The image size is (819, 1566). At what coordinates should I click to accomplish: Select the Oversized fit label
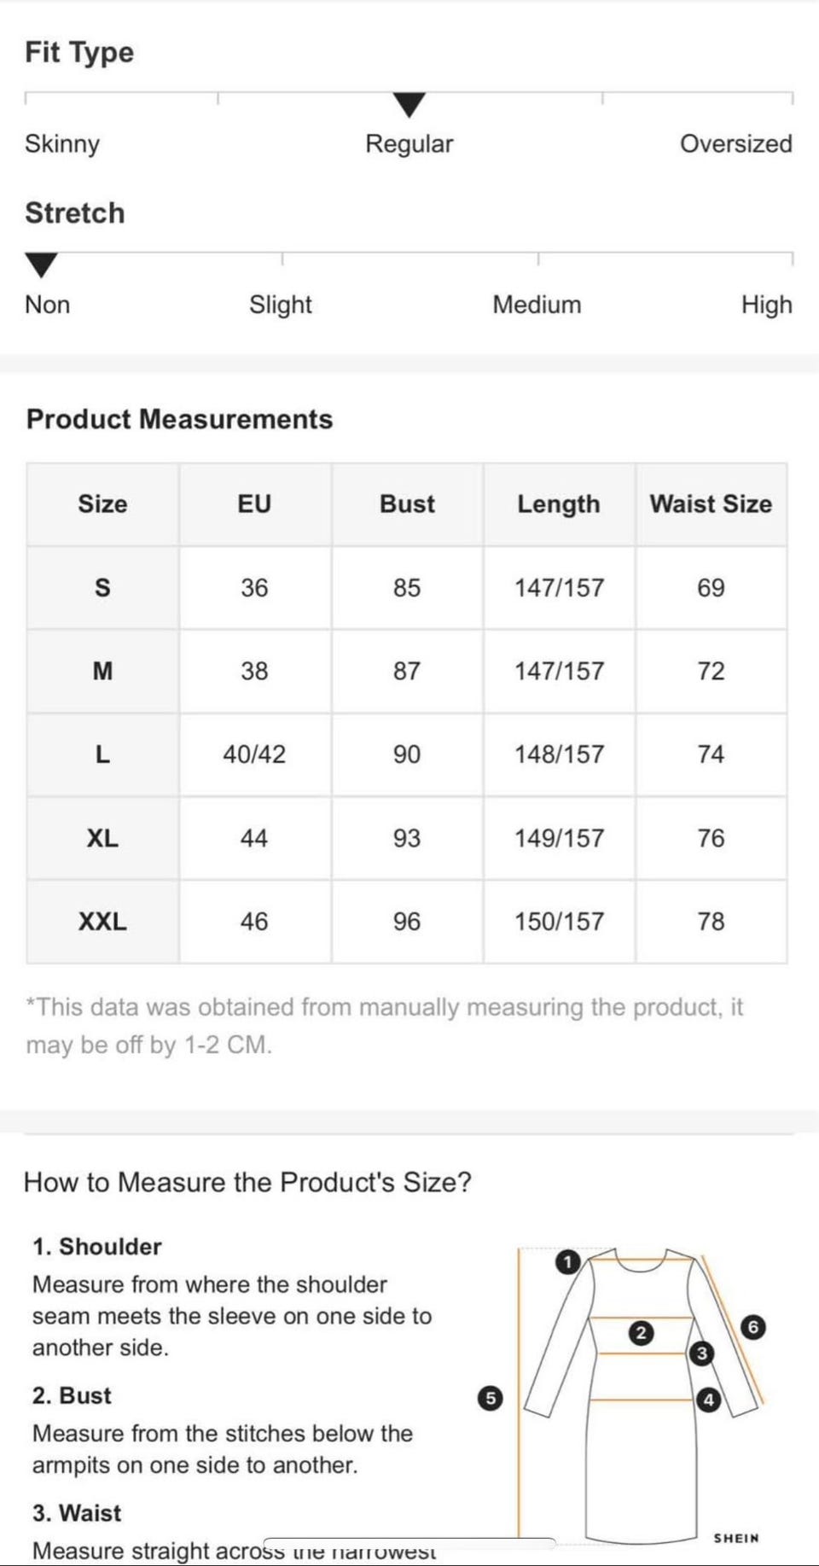(x=735, y=143)
